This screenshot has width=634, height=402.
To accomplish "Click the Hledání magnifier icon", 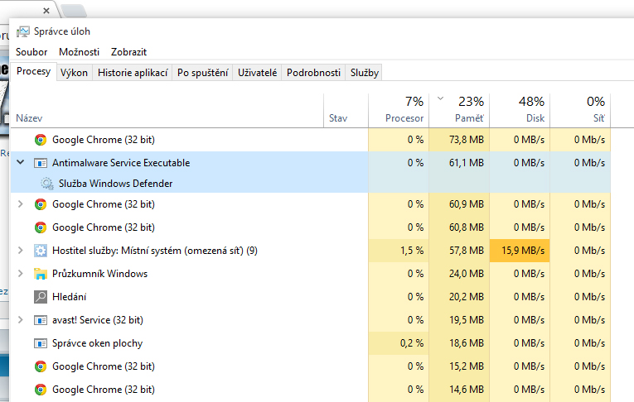I will (x=40, y=297).
